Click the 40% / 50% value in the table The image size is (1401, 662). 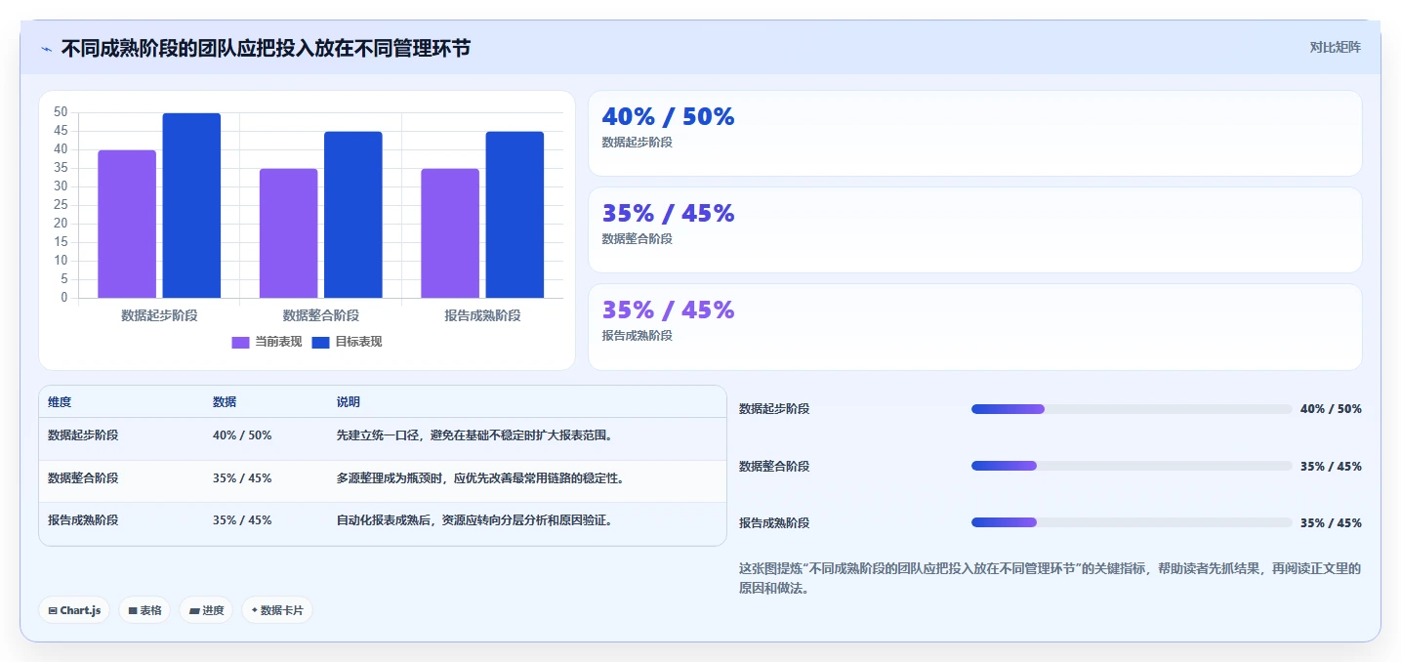(242, 435)
